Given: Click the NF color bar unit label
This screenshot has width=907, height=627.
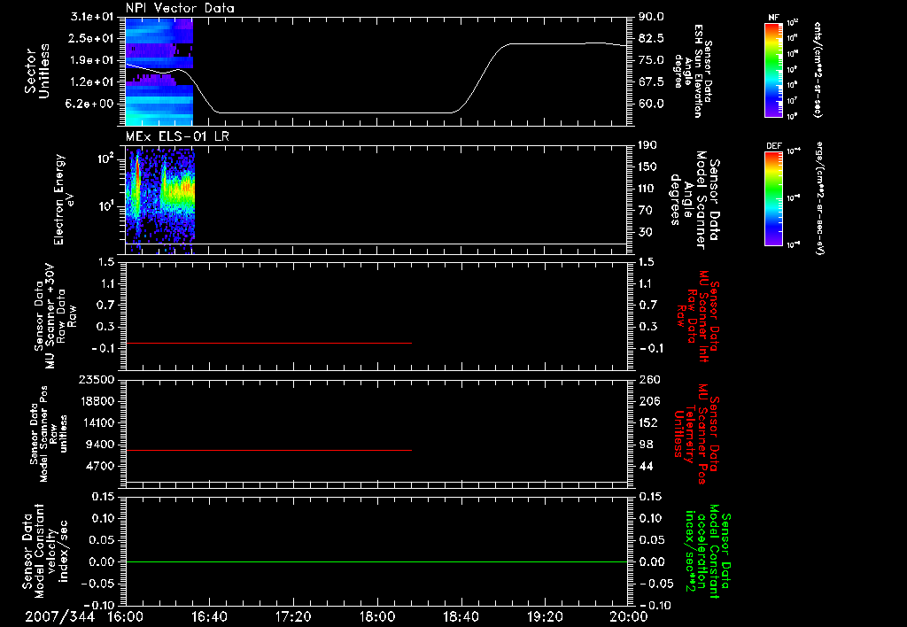Looking at the screenshot, I should (x=818, y=70).
